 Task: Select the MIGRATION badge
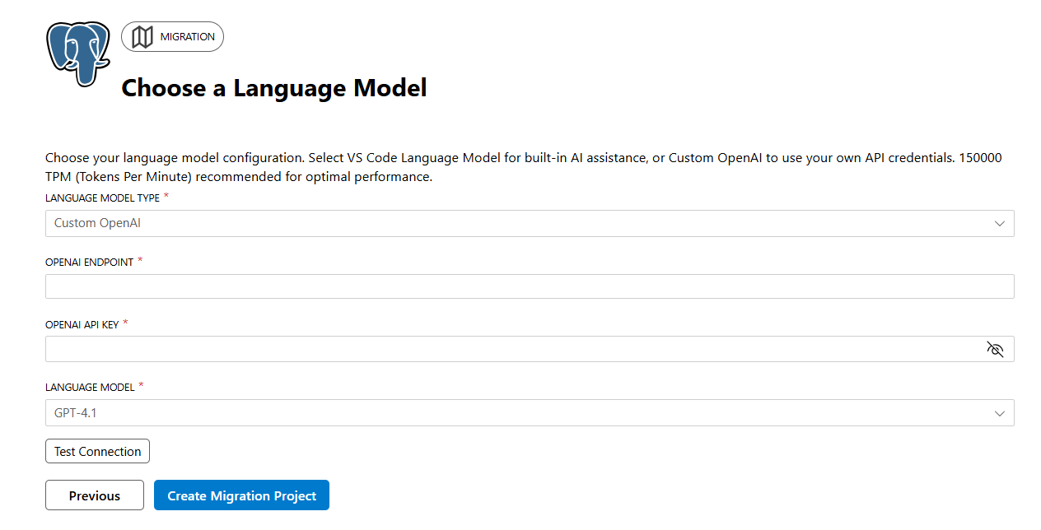(x=172, y=36)
